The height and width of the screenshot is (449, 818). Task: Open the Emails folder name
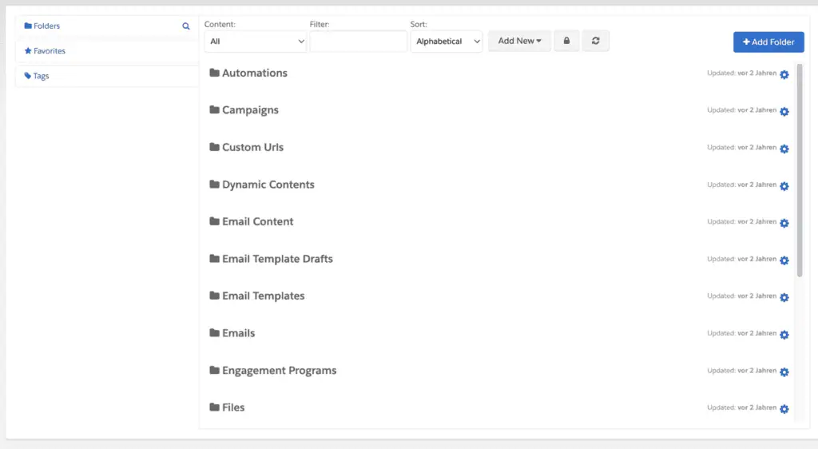click(x=238, y=332)
